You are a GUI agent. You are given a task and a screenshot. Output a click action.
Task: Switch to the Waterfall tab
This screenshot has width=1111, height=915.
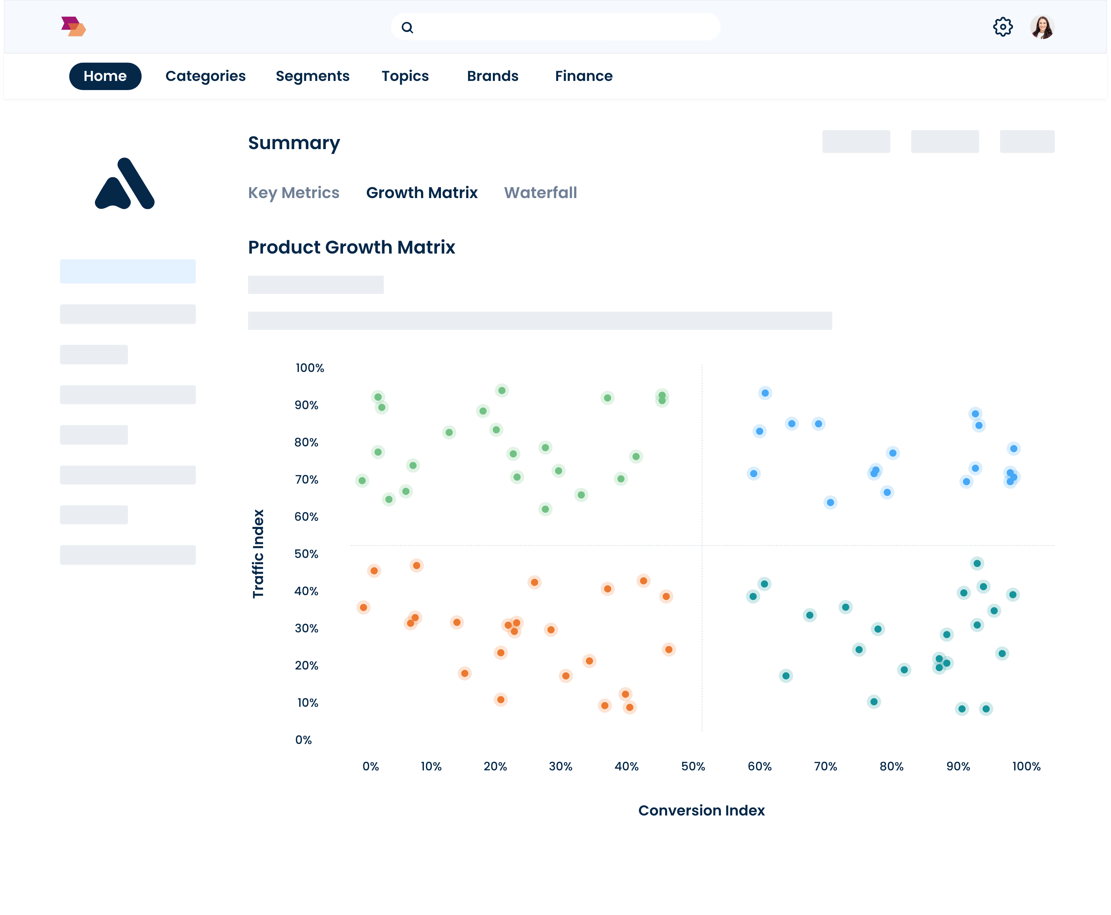point(540,193)
